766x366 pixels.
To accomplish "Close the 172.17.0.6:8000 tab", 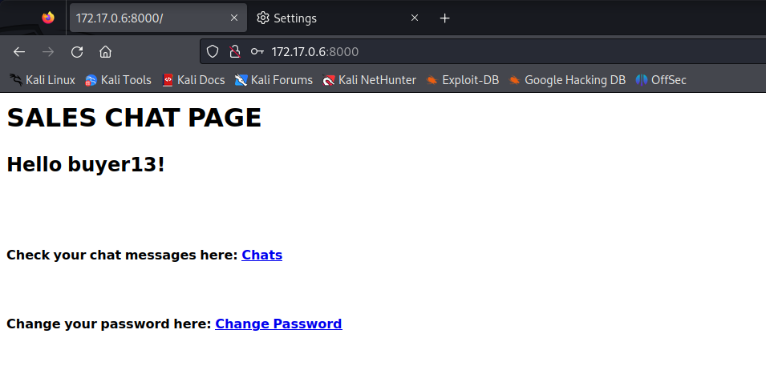I will click(233, 18).
